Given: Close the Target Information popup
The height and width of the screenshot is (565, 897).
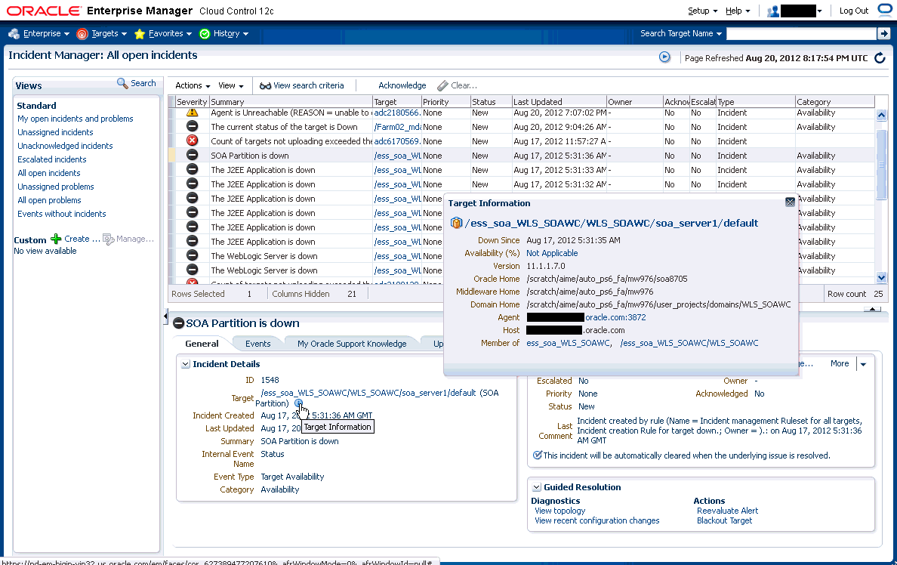Looking at the screenshot, I should pos(790,202).
